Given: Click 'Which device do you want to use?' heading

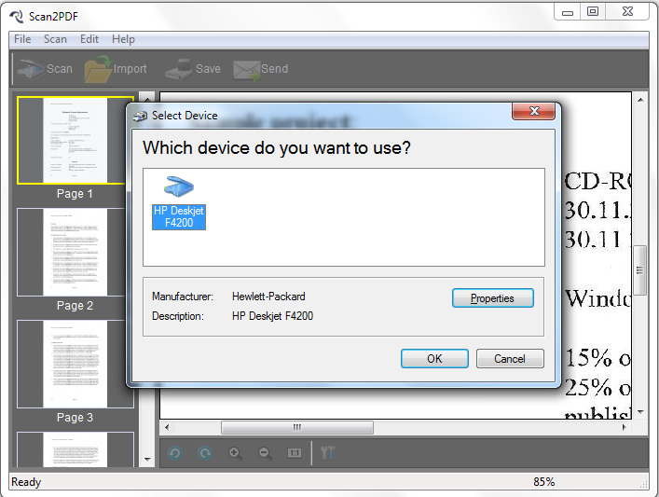Looking at the screenshot, I should coord(277,148).
